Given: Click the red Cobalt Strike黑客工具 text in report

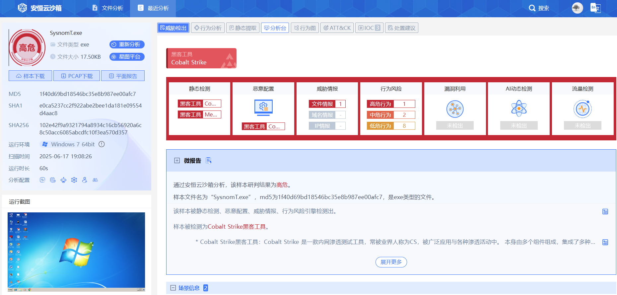Looking at the screenshot, I should point(237,227).
